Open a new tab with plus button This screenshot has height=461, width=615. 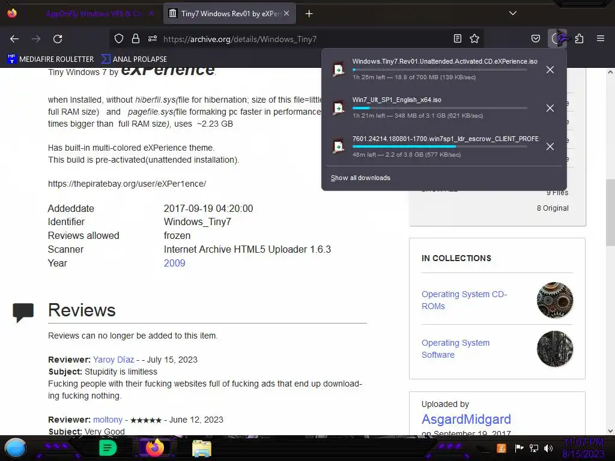(x=309, y=14)
